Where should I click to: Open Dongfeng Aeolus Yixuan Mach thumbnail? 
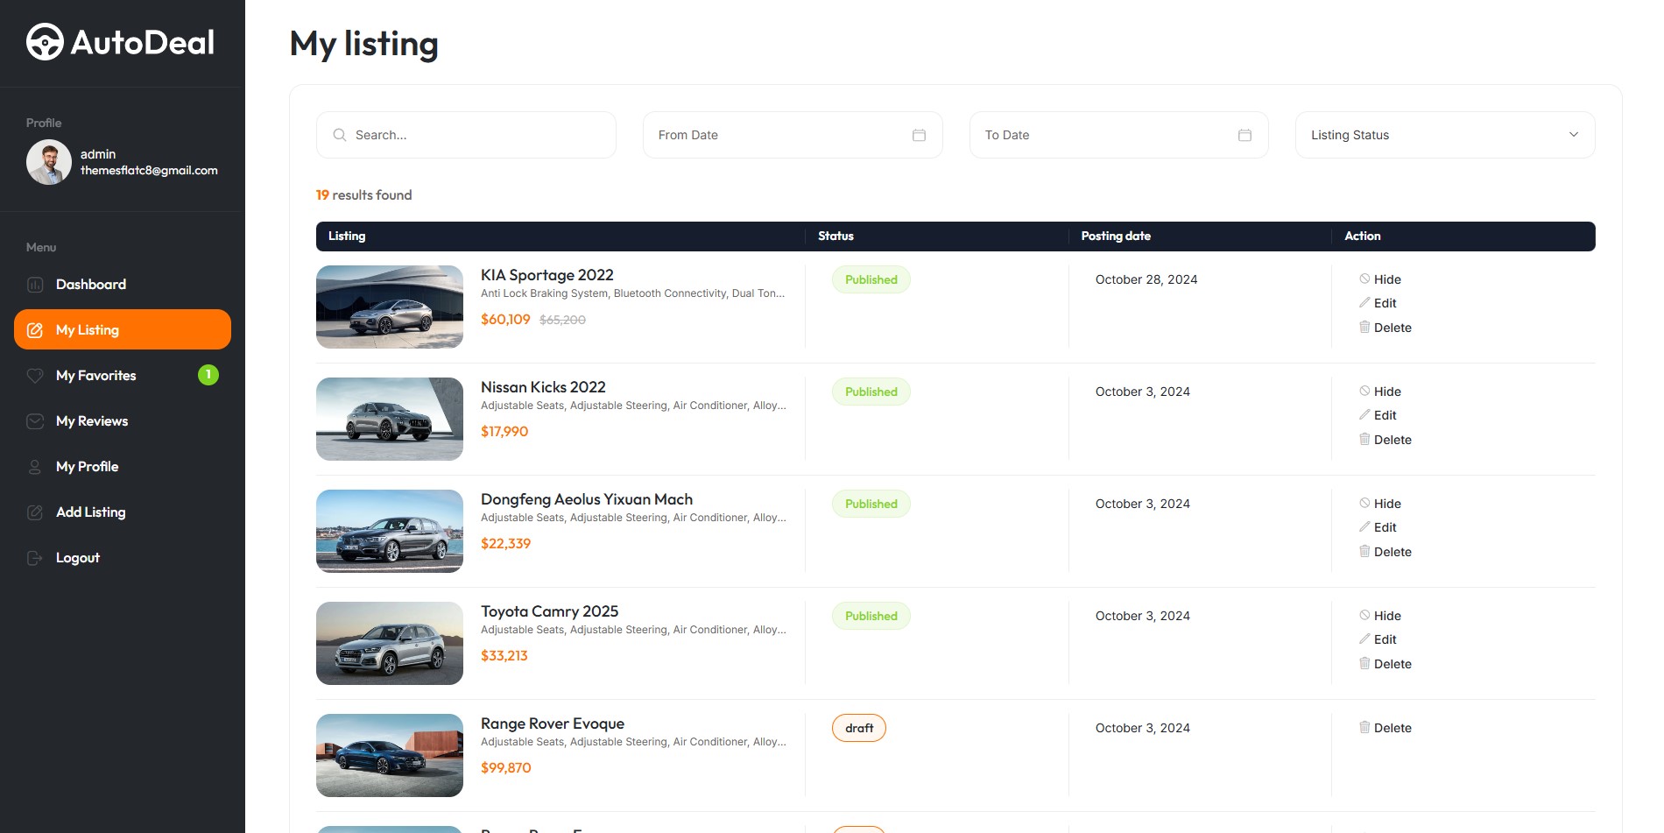click(x=390, y=531)
